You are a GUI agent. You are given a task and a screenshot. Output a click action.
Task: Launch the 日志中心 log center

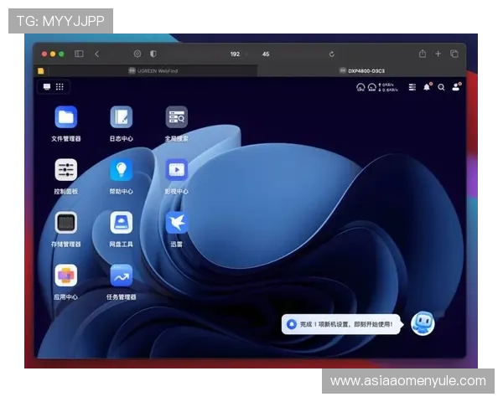[x=121, y=118]
